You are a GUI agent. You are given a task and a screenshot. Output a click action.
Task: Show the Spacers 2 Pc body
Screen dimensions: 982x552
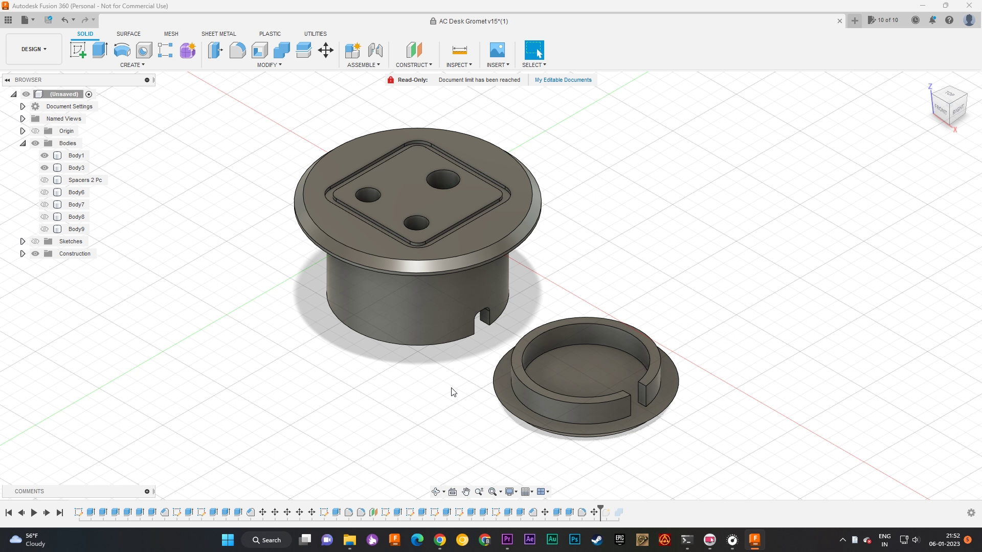click(44, 180)
